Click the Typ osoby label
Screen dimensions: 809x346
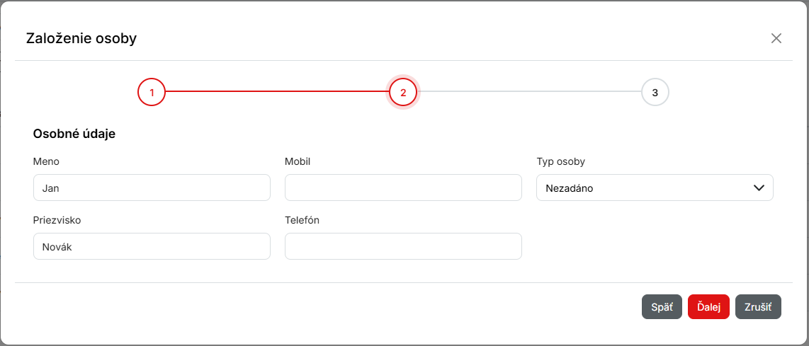coord(561,161)
